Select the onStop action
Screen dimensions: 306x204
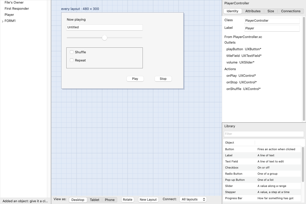click(x=241, y=82)
